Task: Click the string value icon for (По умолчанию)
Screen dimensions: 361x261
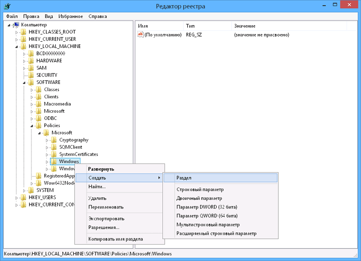Action: pyautogui.click(x=140, y=35)
